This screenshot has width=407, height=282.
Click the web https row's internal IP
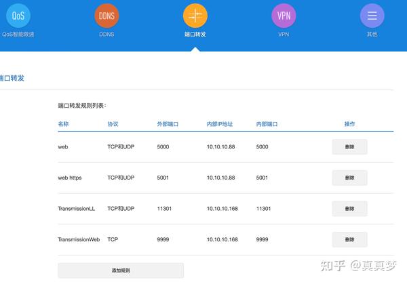pos(221,178)
